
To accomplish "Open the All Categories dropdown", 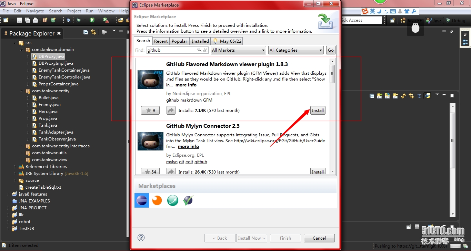I will (296, 50).
